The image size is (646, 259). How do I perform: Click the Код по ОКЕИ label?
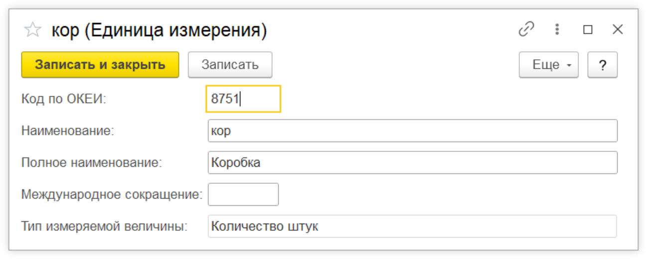(64, 99)
